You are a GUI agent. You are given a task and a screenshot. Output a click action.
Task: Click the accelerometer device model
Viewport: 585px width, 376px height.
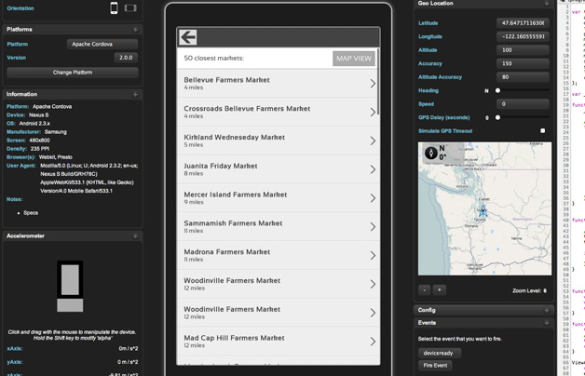pos(70,286)
